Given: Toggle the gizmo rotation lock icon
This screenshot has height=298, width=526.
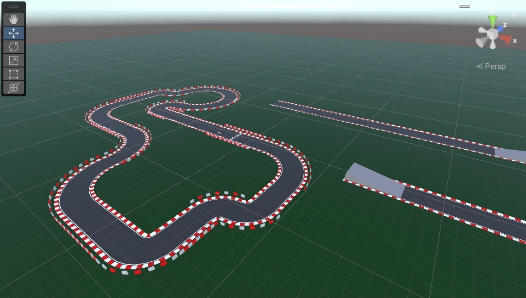Looking at the screenshot, I should 514,14.
